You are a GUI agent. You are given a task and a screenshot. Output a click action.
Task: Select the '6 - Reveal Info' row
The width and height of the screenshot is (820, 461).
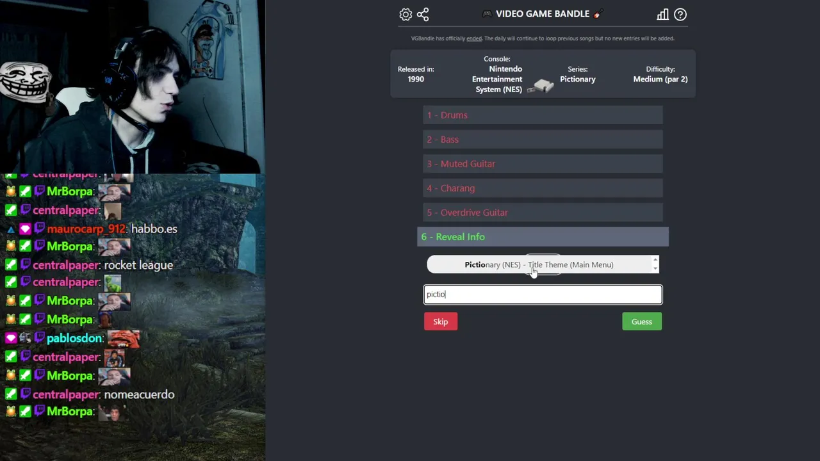click(x=543, y=237)
